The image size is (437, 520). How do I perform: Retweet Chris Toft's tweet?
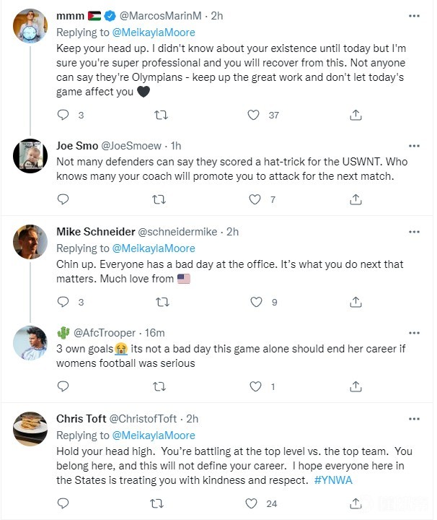click(x=162, y=503)
